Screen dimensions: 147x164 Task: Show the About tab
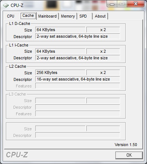tap(100, 16)
